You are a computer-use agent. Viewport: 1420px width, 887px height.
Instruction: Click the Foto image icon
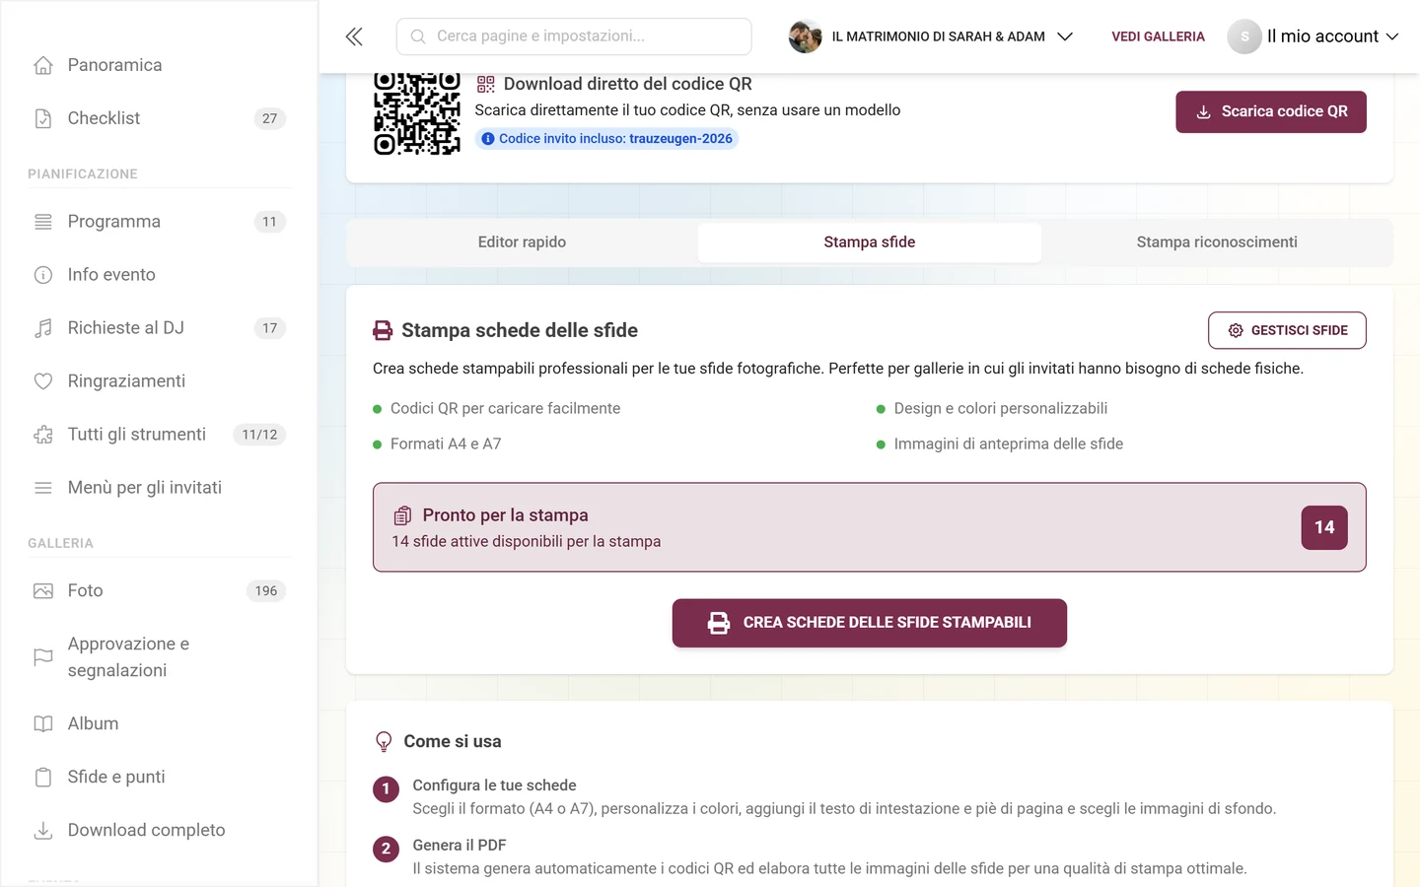(x=43, y=591)
